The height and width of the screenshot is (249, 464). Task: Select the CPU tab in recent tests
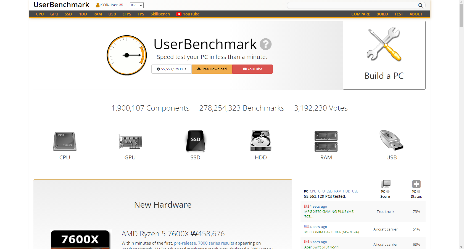313,191
